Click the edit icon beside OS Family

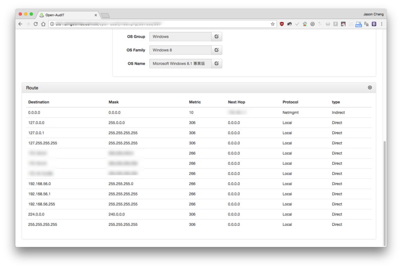[x=217, y=50]
